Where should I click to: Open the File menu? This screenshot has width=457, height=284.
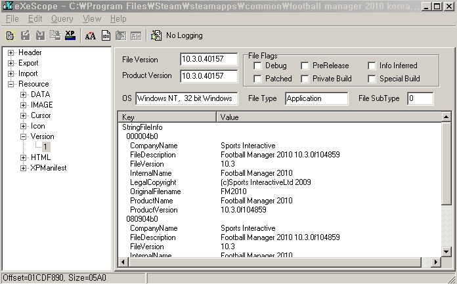pos(12,19)
